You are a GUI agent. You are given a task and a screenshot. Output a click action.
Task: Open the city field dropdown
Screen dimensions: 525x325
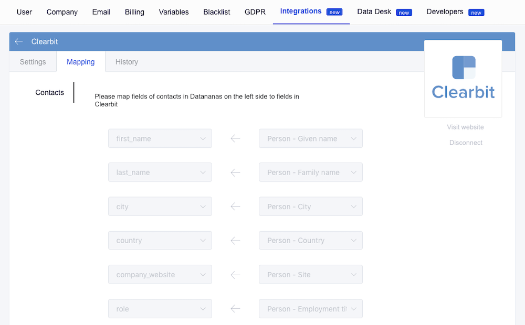(x=160, y=207)
